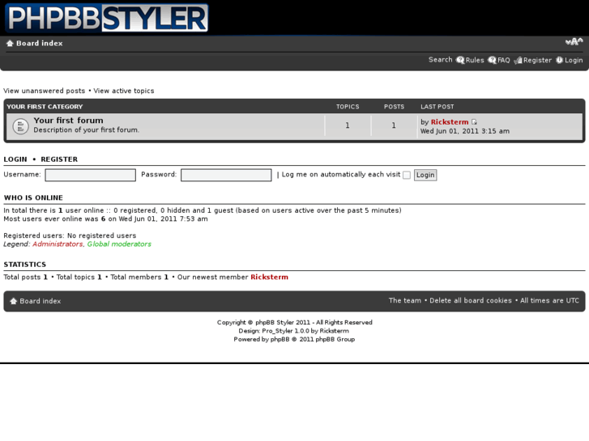Open the Administrators legend link

click(x=58, y=244)
